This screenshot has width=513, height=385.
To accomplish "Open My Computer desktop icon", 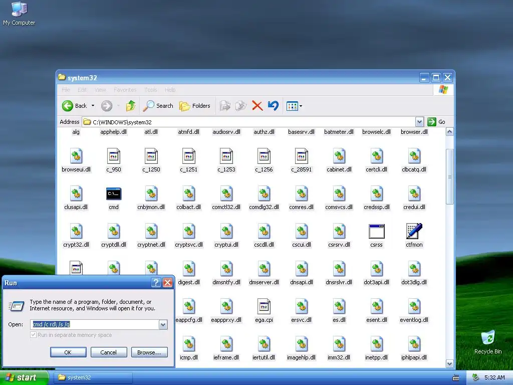I will click(x=19, y=14).
